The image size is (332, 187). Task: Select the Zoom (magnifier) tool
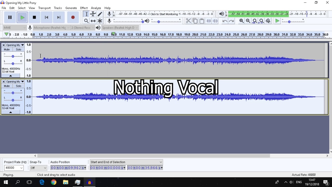pos(86,21)
